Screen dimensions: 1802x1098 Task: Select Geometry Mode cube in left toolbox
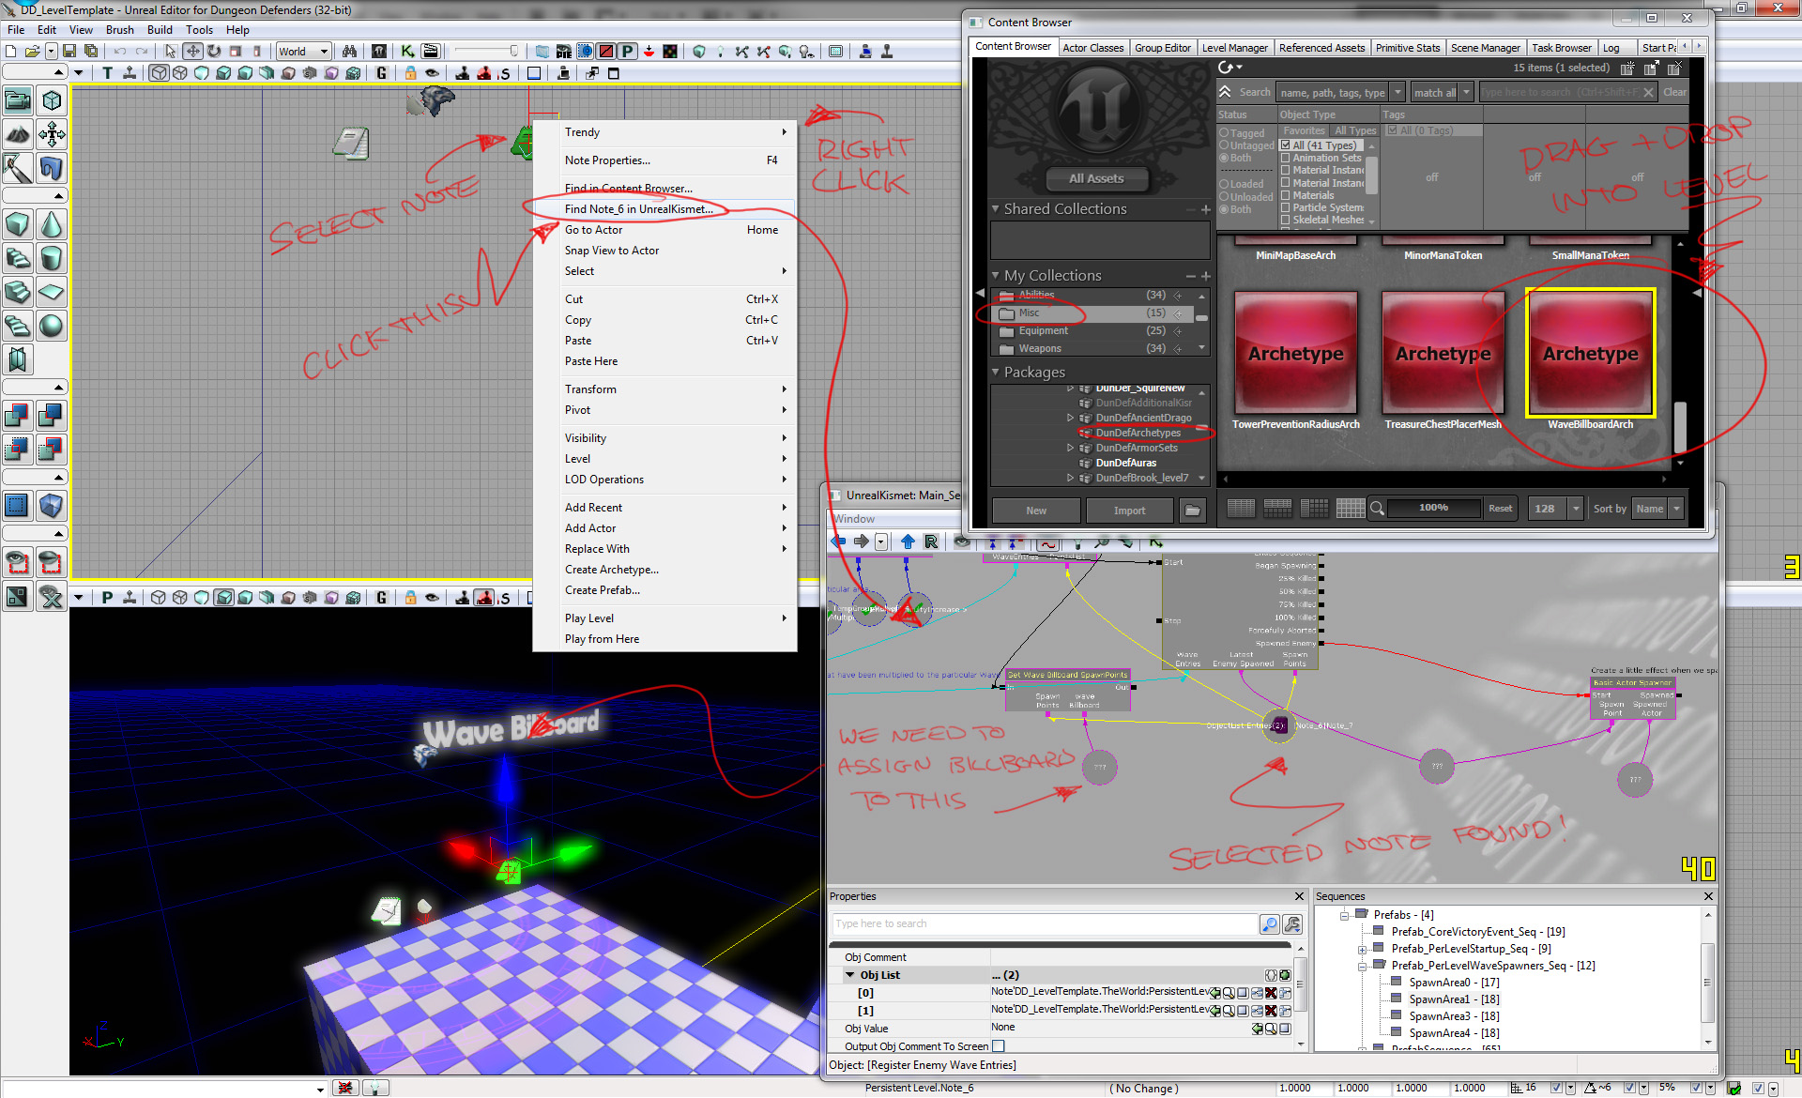click(x=52, y=100)
